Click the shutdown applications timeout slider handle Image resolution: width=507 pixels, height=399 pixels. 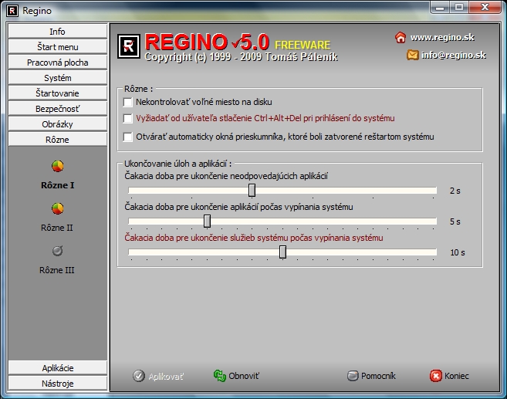click(208, 221)
